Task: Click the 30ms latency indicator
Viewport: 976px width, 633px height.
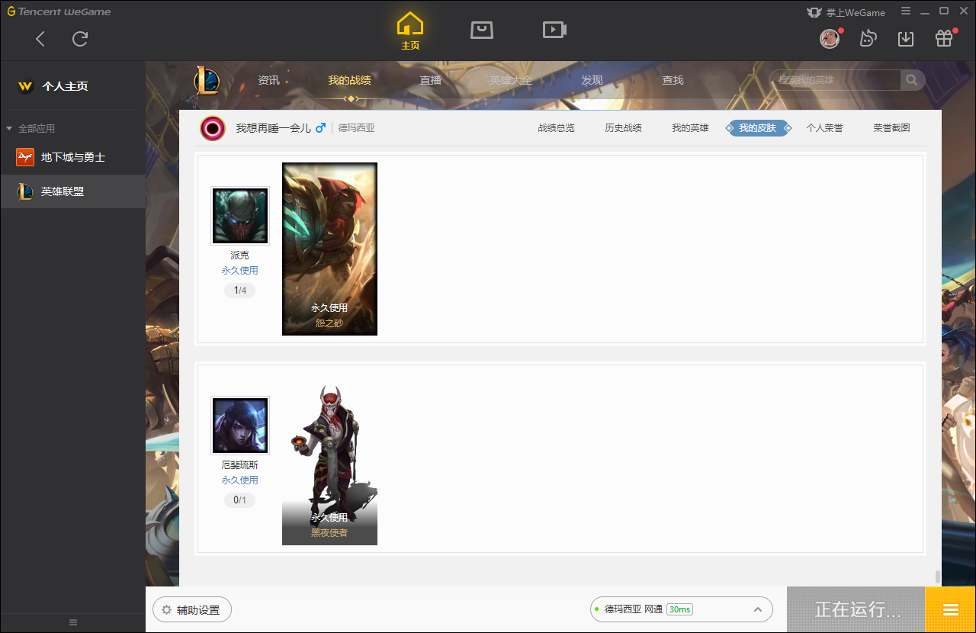Action: coord(679,609)
